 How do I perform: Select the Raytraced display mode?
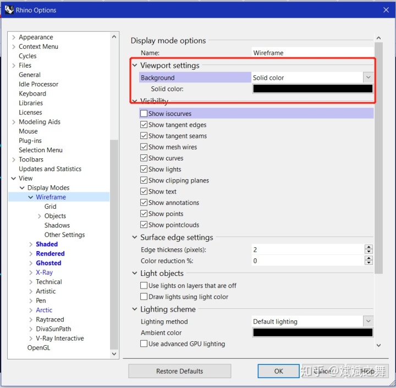(50, 319)
